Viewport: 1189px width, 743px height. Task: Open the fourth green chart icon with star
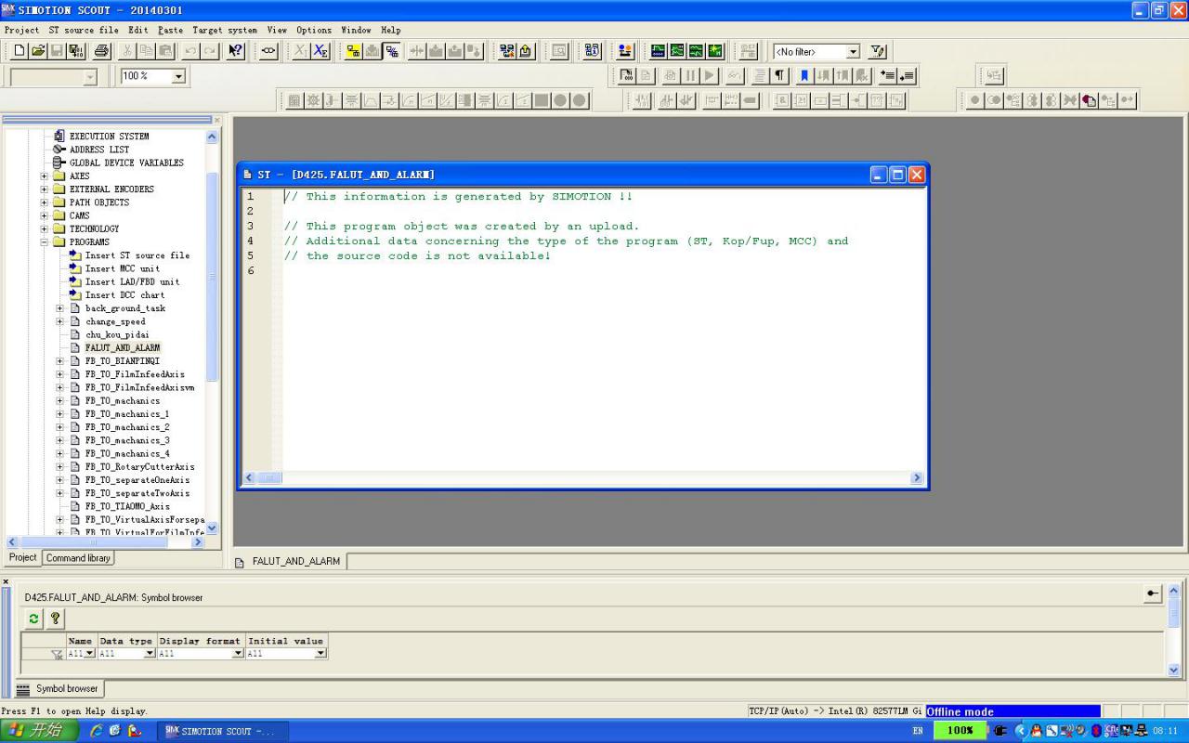[715, 51]
